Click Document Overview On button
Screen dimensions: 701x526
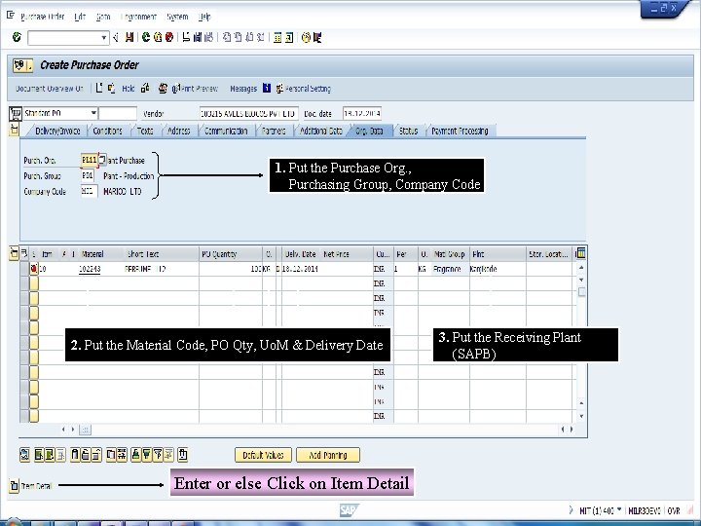[x=50, y=89]
